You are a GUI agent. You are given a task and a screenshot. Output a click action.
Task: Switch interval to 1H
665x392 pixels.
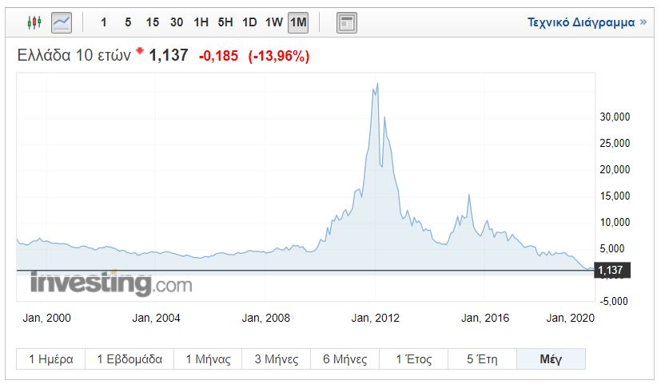click(x=201, y=22)
